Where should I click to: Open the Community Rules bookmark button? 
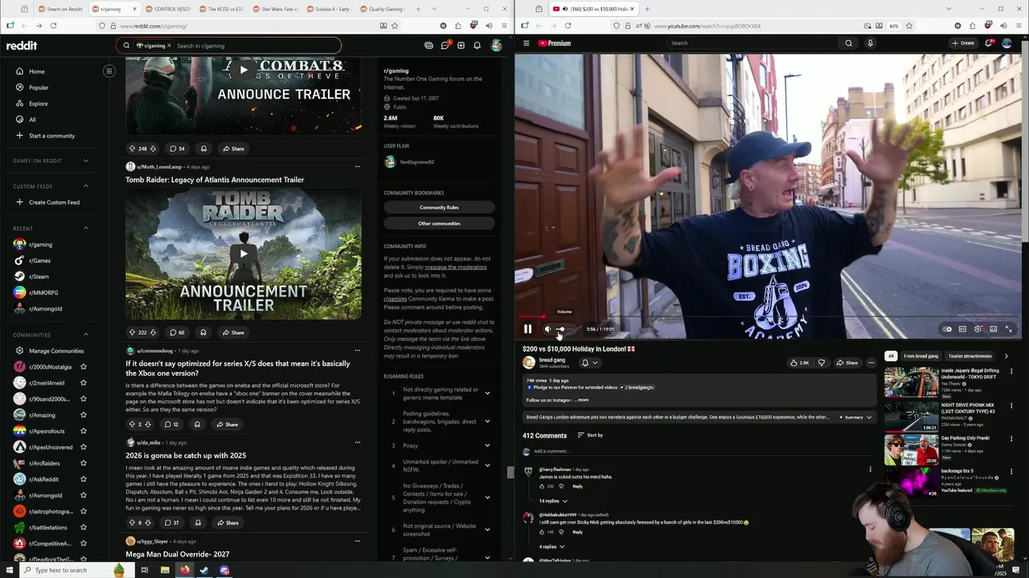(x=439, y=207)
